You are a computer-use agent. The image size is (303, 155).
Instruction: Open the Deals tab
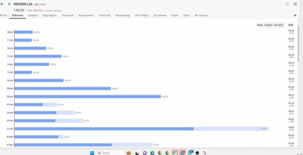(x=187, y=15)
